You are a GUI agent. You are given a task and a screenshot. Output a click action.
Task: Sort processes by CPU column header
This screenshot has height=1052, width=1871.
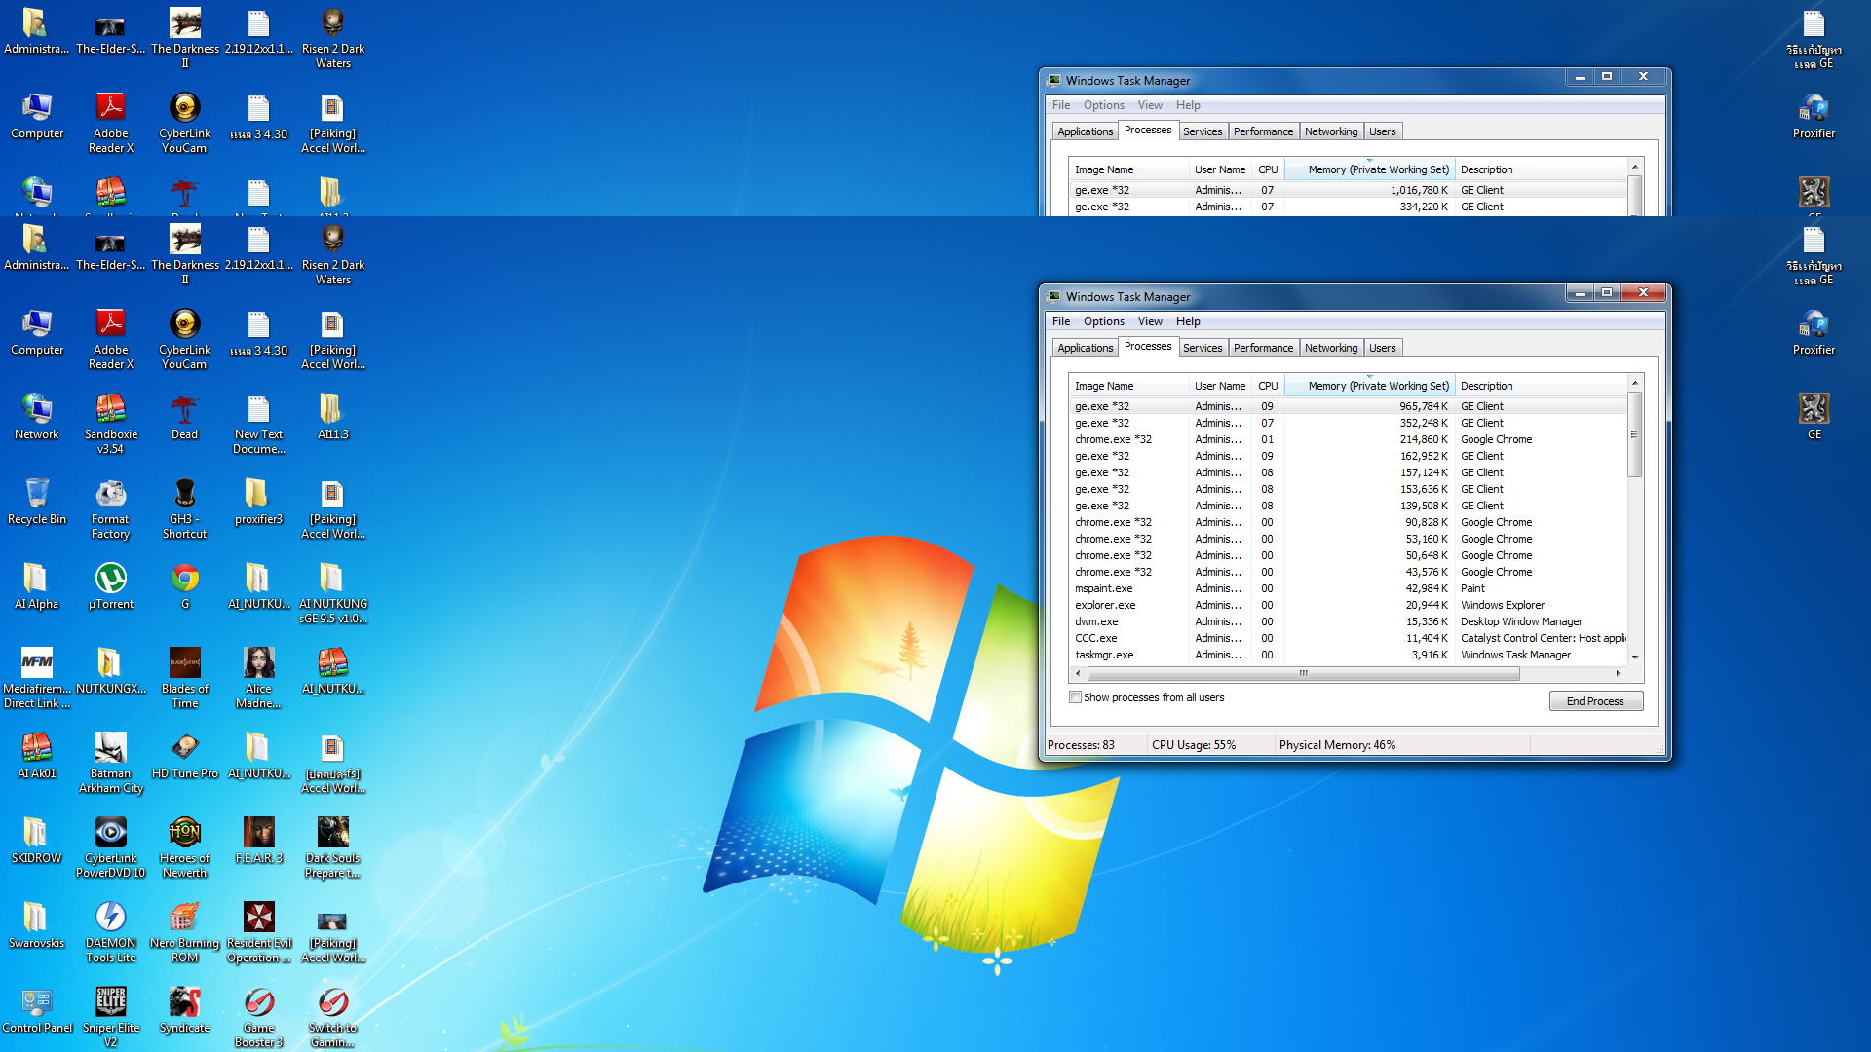(x=1267, y=386)
